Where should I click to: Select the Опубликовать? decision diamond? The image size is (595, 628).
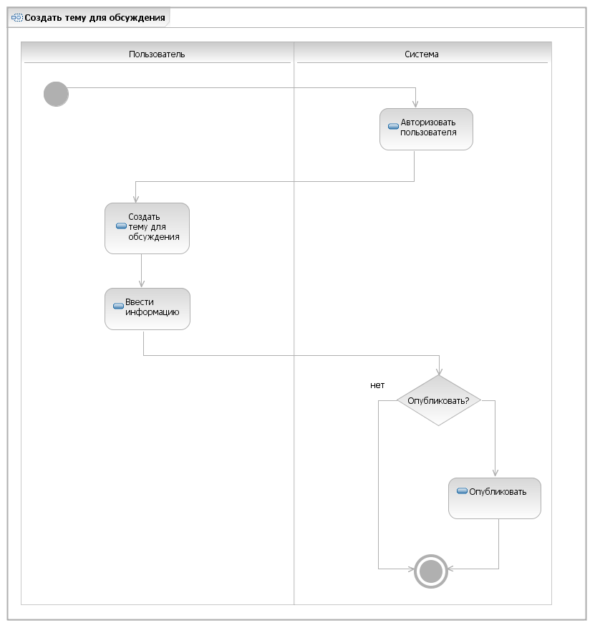point(438,400)
